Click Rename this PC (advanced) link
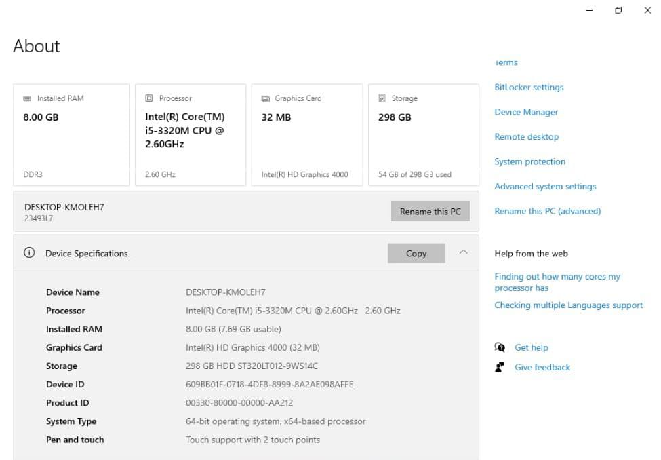Screen dimensions: 661x460 tap(547, 211)
